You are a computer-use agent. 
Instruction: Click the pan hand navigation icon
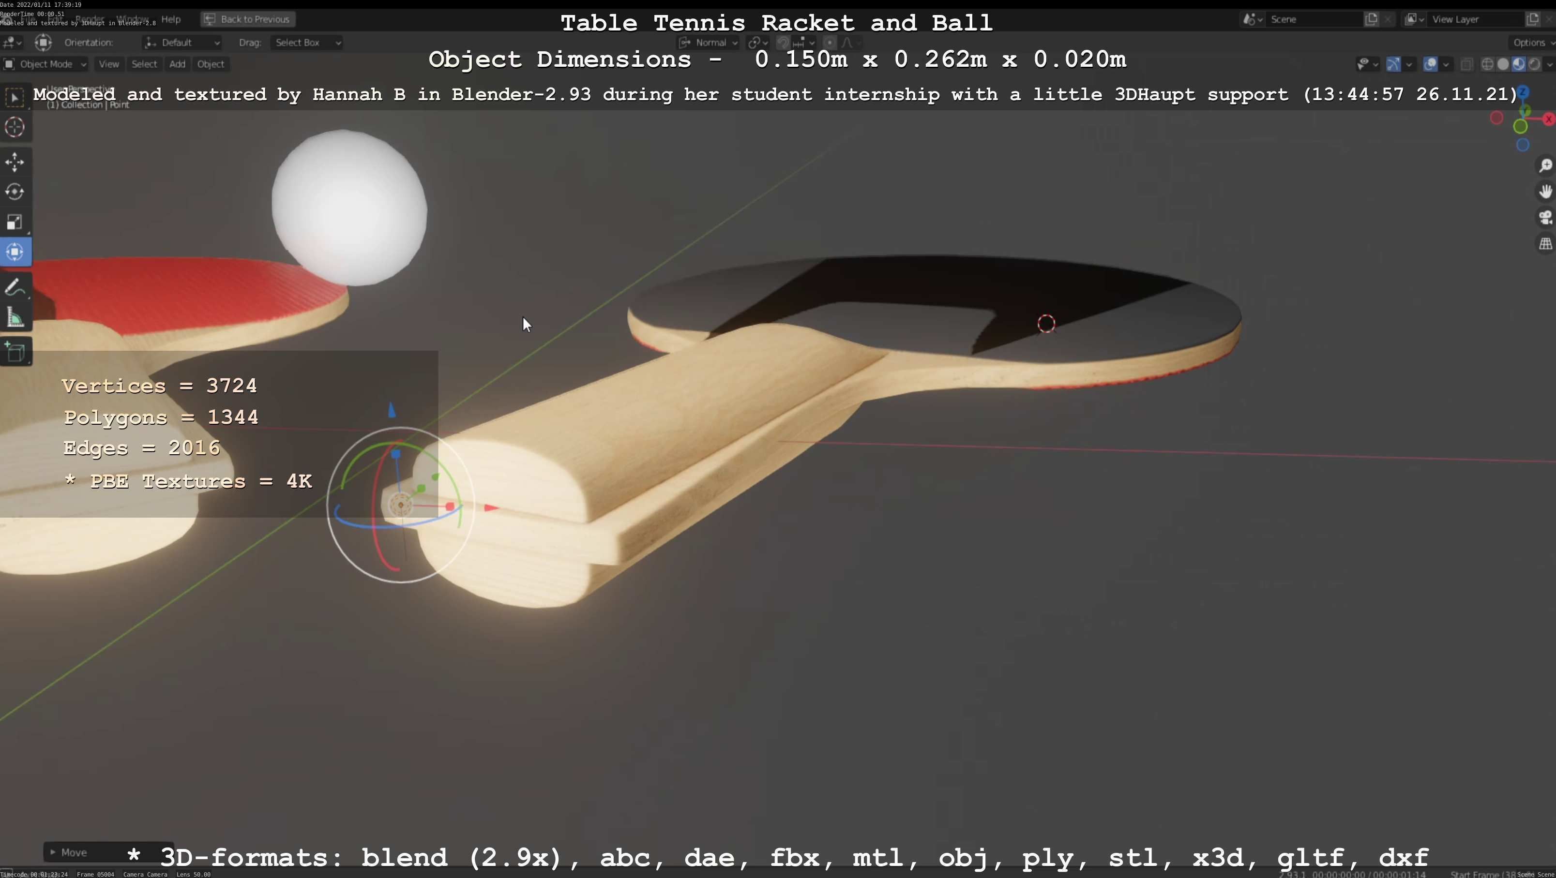[1546, 192]
